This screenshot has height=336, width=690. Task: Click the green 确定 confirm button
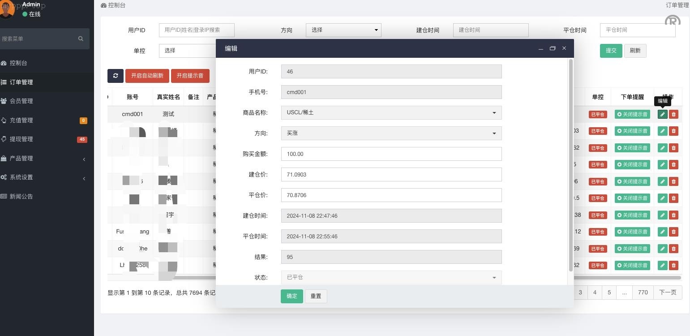tap(291, 296)
